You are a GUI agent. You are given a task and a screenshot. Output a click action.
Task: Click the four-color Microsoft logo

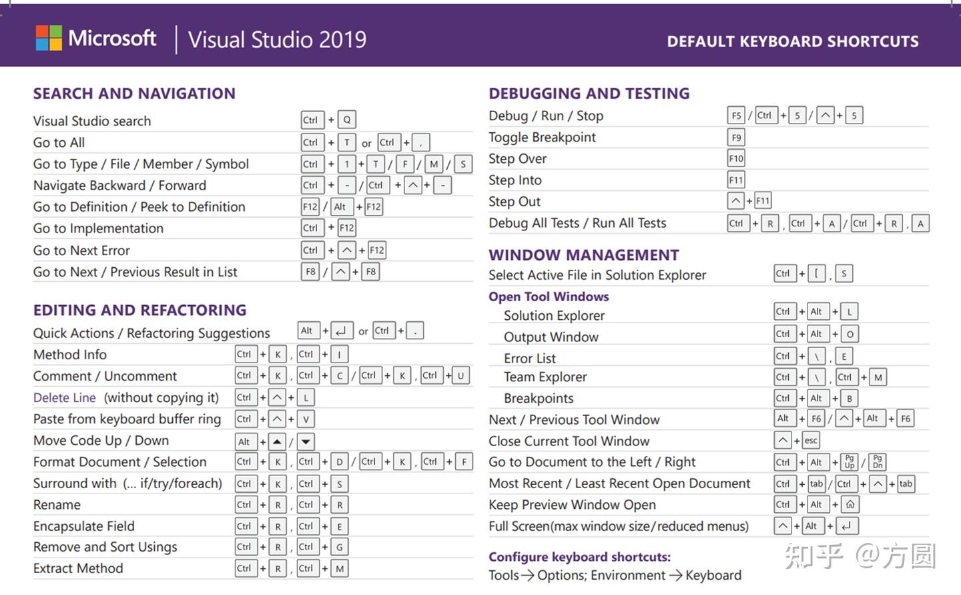(49, 39)
